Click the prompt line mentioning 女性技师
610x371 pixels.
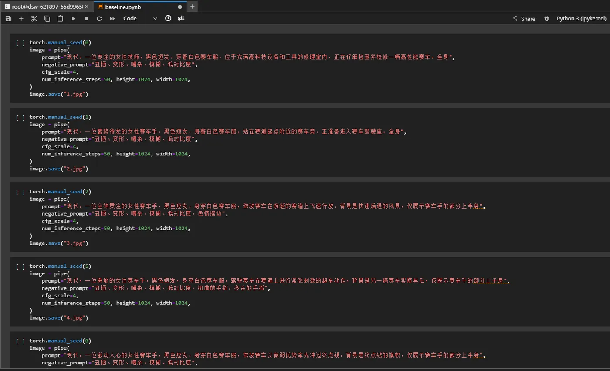249,57
